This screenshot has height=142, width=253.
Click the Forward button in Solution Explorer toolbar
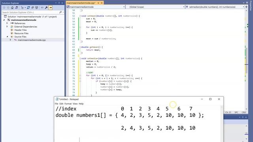pyautogui.click(x=8, y=7)
